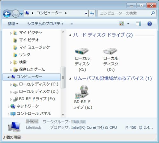
Task: Toggle the preview pane button
Action: (x=138, y=24)
